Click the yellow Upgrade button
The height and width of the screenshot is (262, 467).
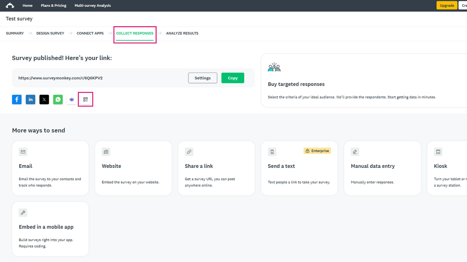pos(447,6)
